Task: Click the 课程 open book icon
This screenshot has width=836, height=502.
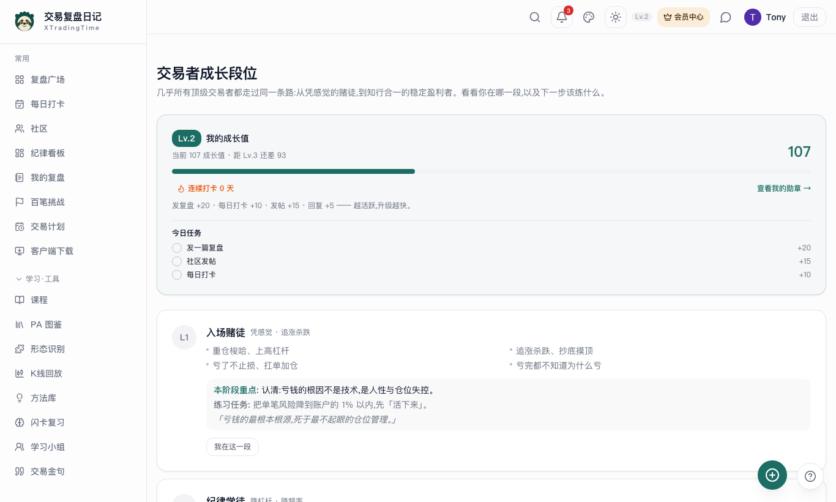Action: (x=20, y=300)
